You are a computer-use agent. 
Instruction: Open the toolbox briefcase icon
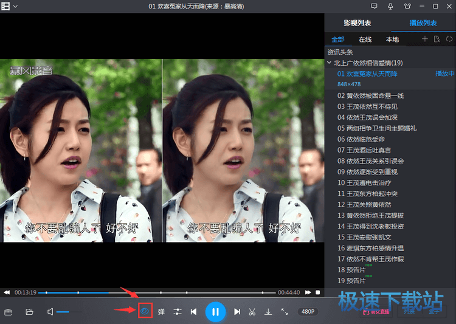pyautogui.click(x=8, y=312)
